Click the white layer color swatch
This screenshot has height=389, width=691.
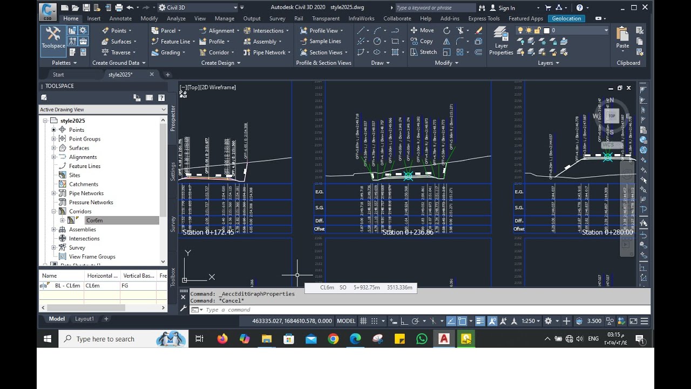(x=546, y=31)
